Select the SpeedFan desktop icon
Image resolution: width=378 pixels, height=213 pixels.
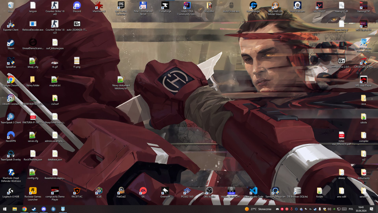(11, 62)
